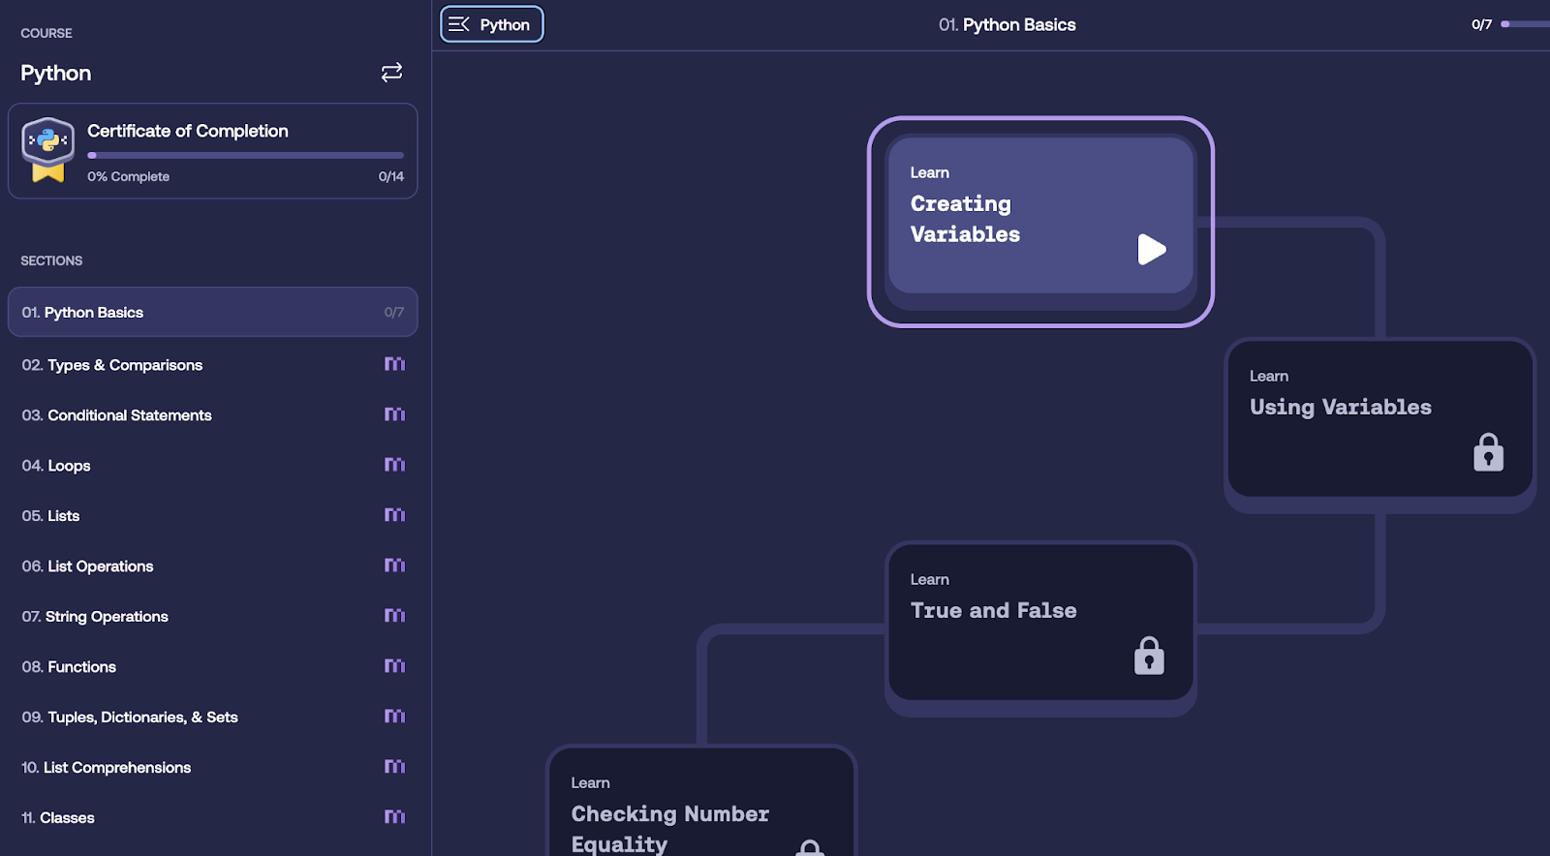Click premium icon beside Conditional Statements
Viewport: 1550px width, 856px height.
(x=394, y=414)
